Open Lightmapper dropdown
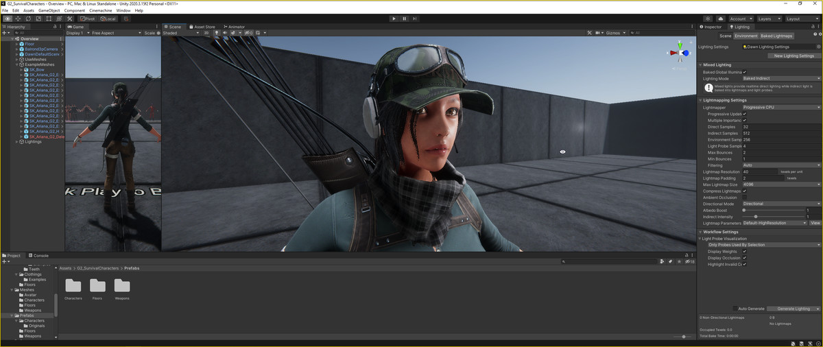823x347 pixels. [x=782, y=108]
